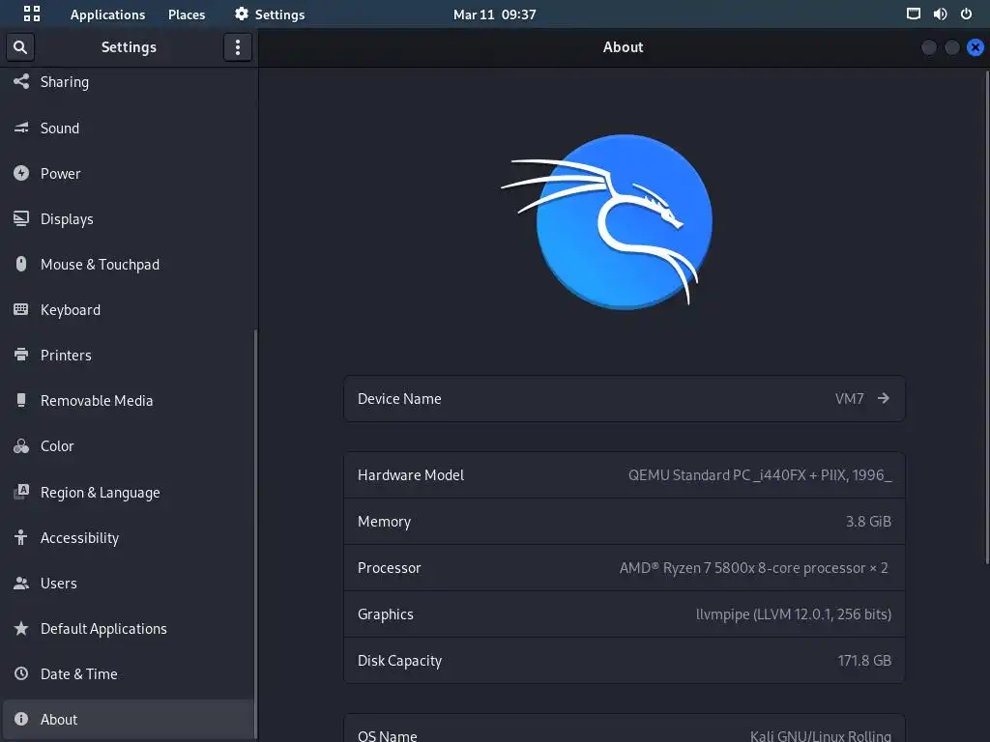Image resolution: width=990 pixels, height=742 pixels.
Task: Open the Places menu
Action: (x=187, y=14)
